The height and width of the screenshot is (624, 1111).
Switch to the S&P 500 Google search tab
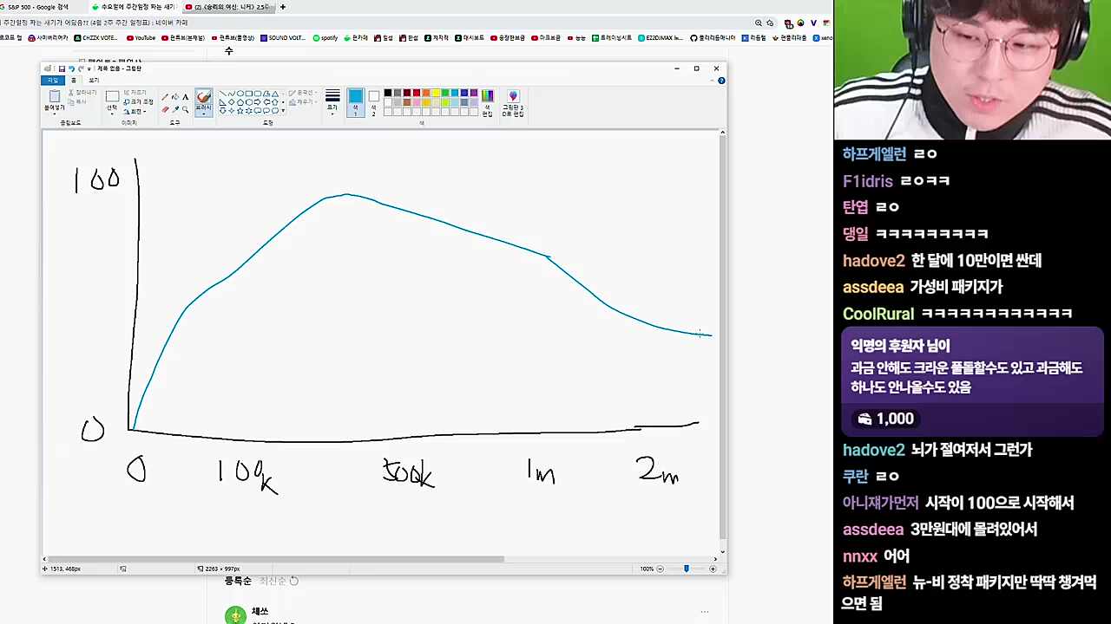point(39,7)
